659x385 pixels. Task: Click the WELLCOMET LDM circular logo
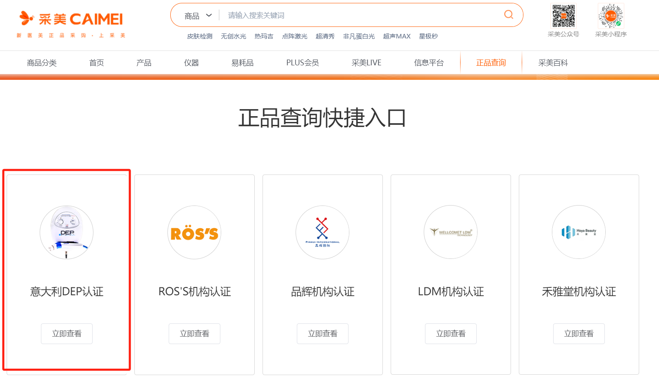pos(451,232)
